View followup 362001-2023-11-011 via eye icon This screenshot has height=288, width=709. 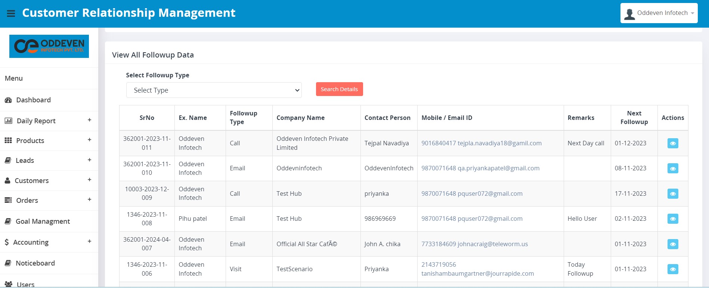click(672, 143)
